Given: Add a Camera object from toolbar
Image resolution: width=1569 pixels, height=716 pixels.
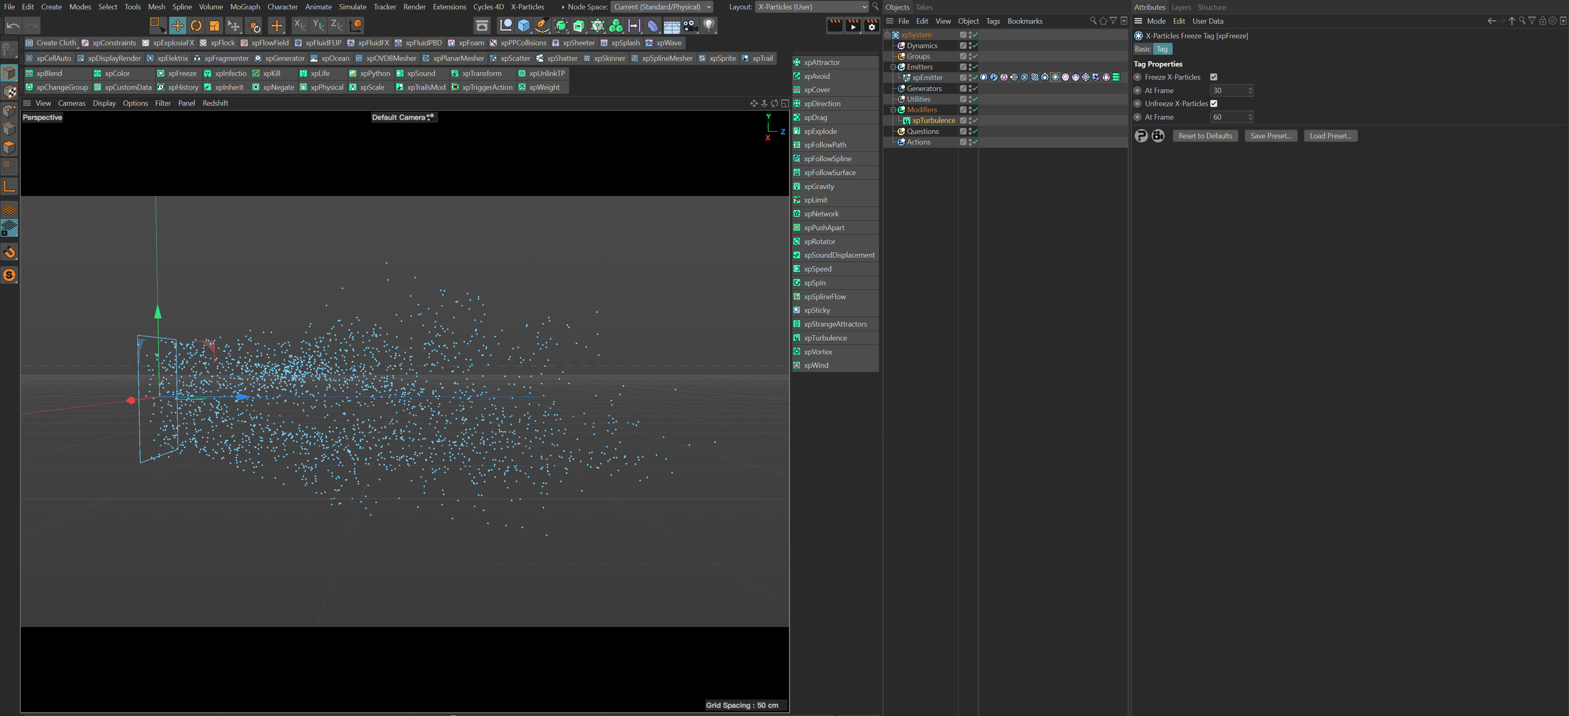Looking at the screenshot, I should coord(690,26).
